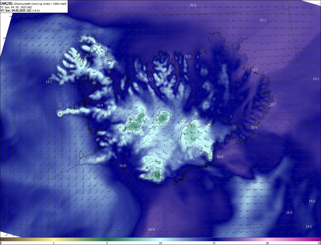Viewport: 321px width, 245px height.
Task: Click the 15.7 value over the Westfjords
Action: click(x=88, y=56)
